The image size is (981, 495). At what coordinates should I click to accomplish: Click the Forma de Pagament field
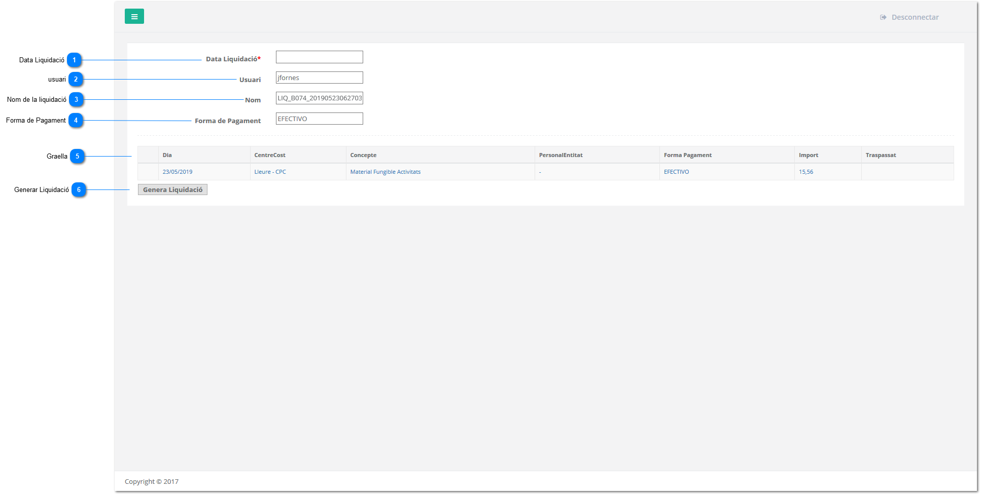click(319, 119)
